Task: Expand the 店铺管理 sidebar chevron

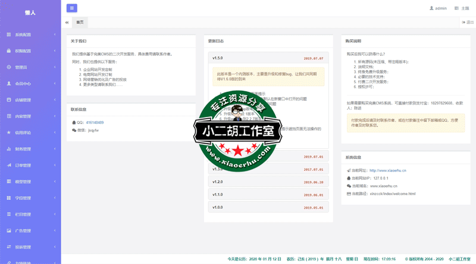Action: pos(54,100)
